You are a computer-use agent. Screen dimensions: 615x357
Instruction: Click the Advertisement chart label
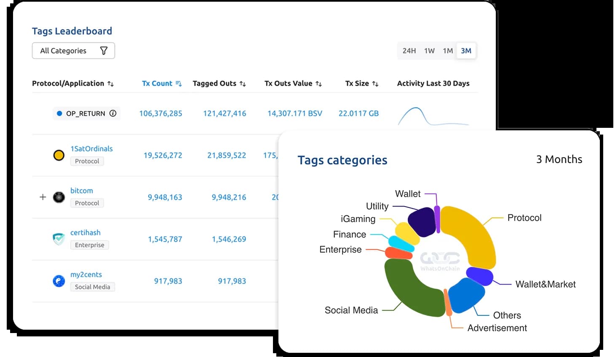497,328
